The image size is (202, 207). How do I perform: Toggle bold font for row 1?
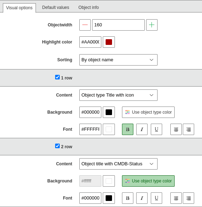pos(128,129)
